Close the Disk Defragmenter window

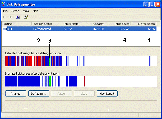(x=158, y=4)
